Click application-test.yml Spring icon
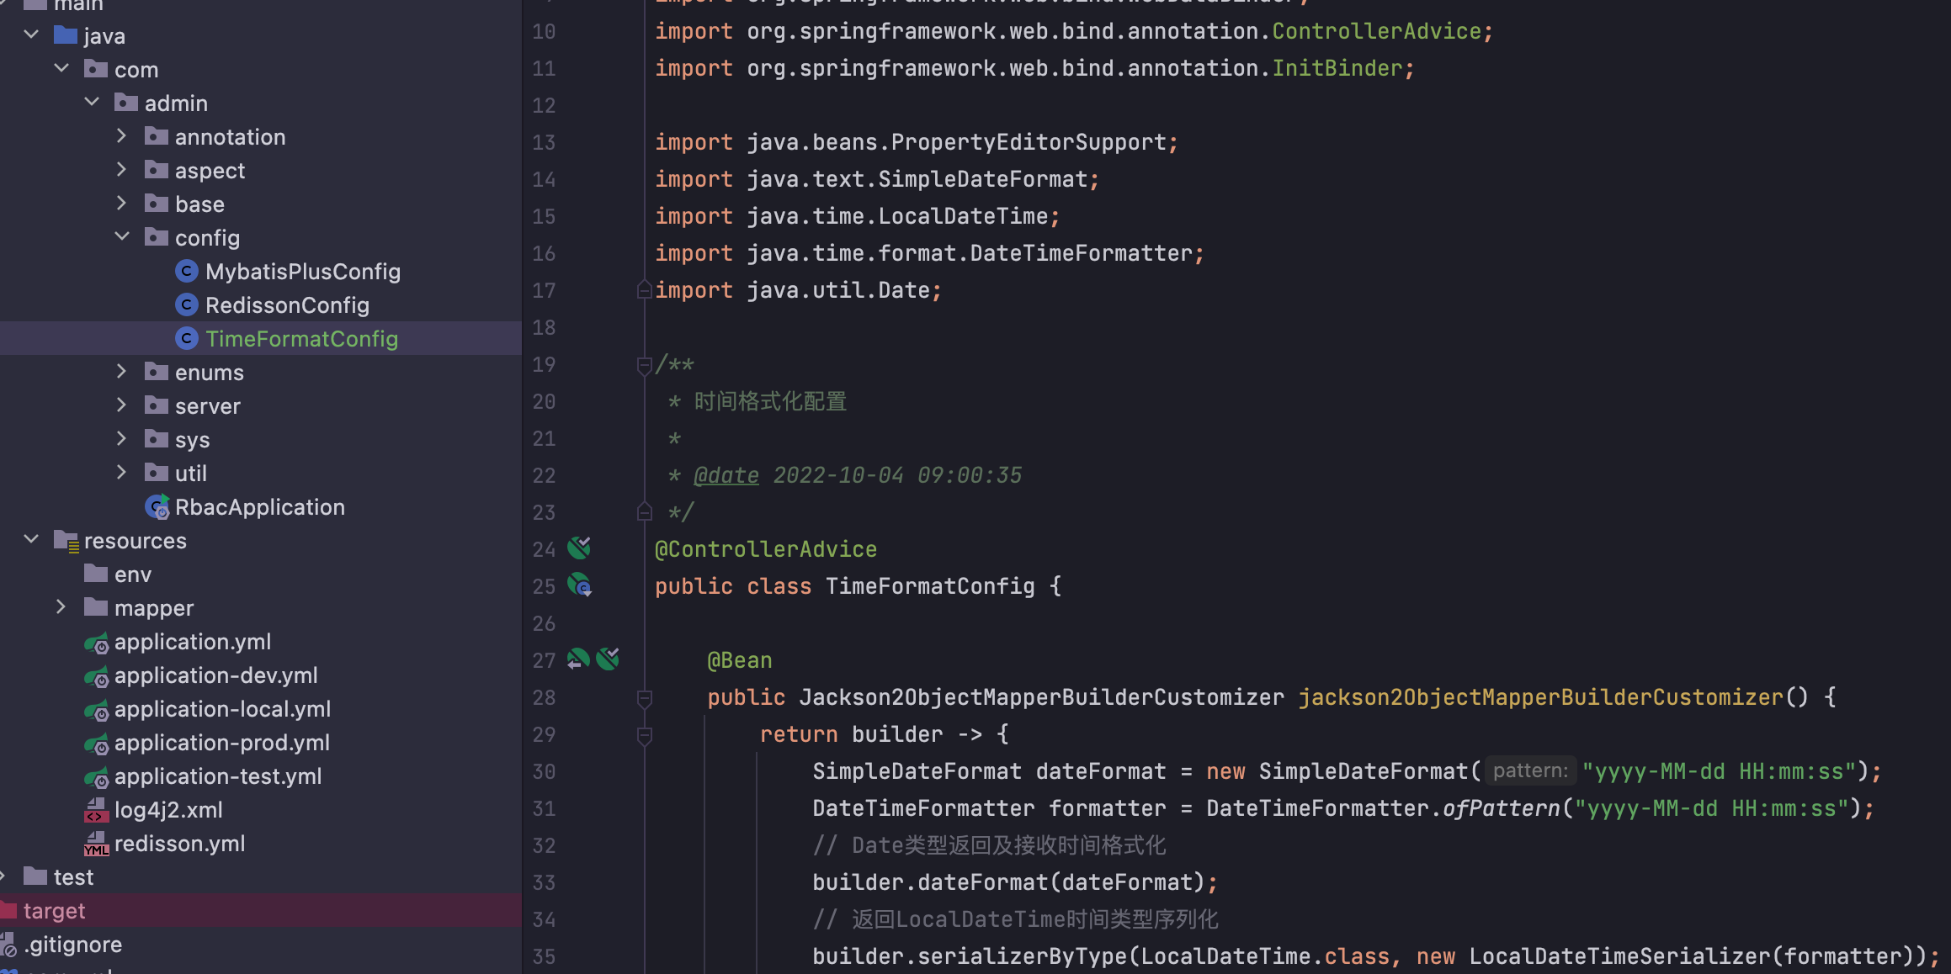The height and width of the screenshot is (974, 1951). (x=97, y=777)
